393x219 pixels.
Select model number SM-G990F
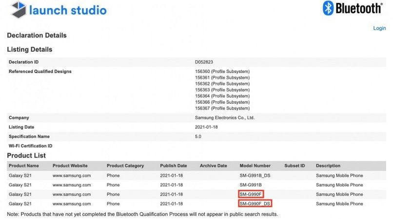point(251,194)
